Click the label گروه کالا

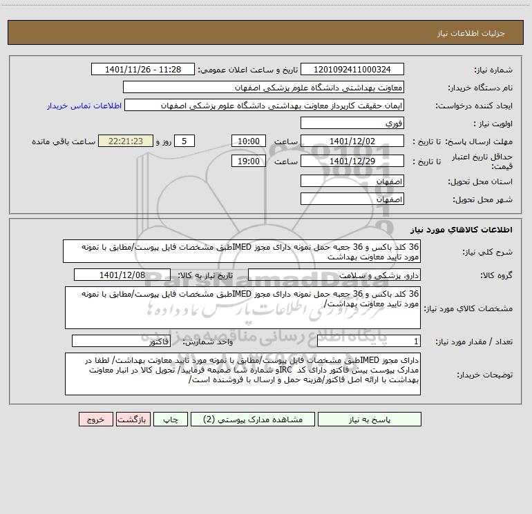[496, 275]
